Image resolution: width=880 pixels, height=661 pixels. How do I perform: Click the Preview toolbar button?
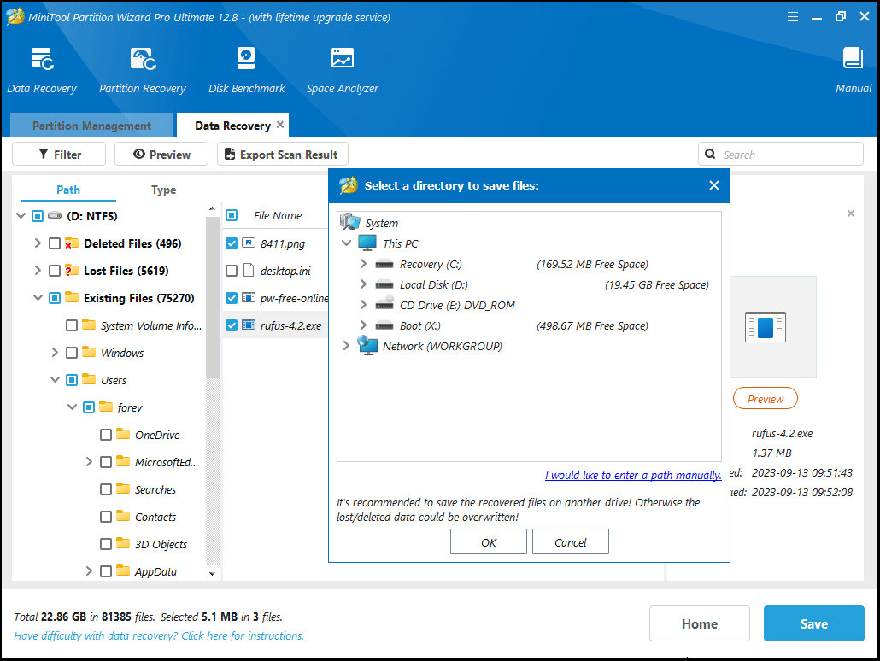click(x=161, y=154)
